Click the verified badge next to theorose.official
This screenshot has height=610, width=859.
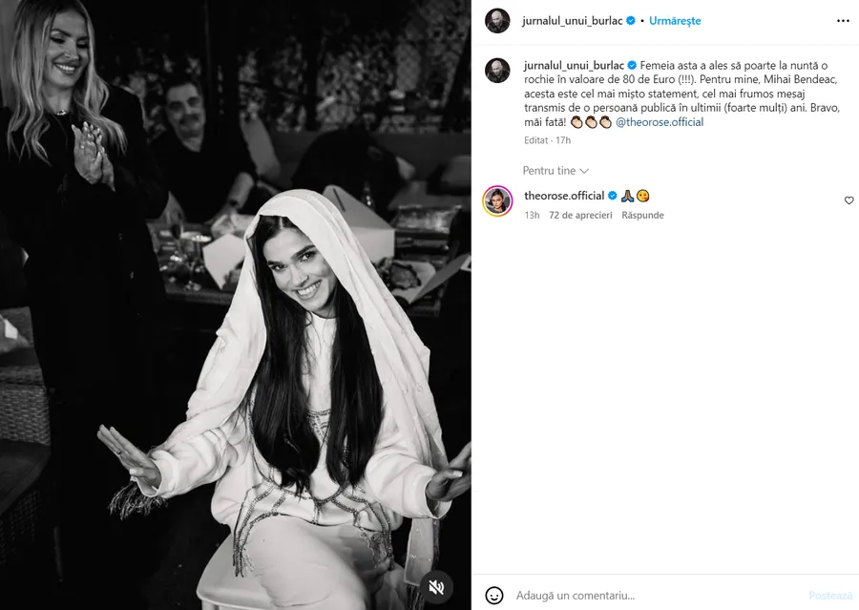pyautogui.click(x=613, y=196)
